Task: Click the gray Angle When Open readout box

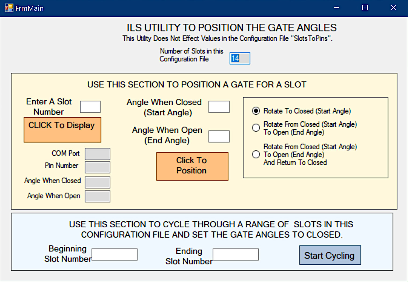Action: [x=97, y=196]
